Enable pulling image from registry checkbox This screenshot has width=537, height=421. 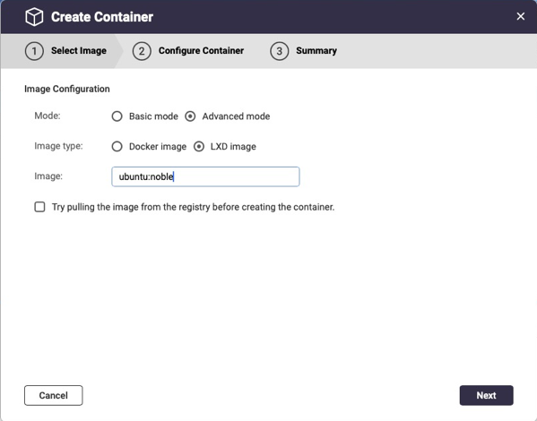(39, 207)
